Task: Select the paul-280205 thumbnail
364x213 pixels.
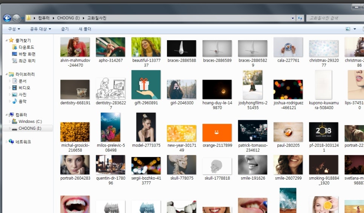Action: [288, 132]
